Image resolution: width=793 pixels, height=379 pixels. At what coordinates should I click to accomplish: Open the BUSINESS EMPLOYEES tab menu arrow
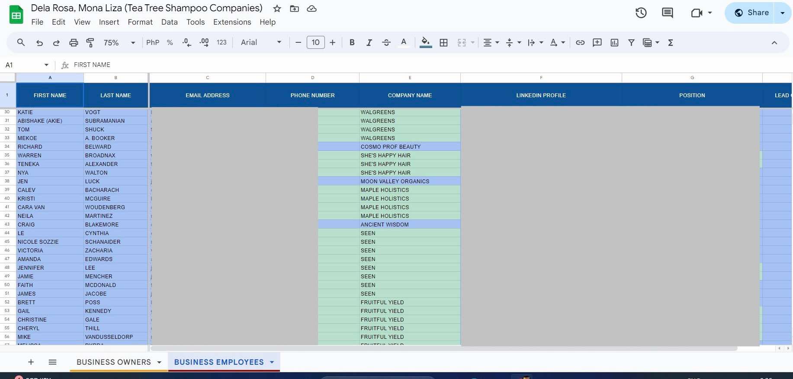click(x=272, y=362)
